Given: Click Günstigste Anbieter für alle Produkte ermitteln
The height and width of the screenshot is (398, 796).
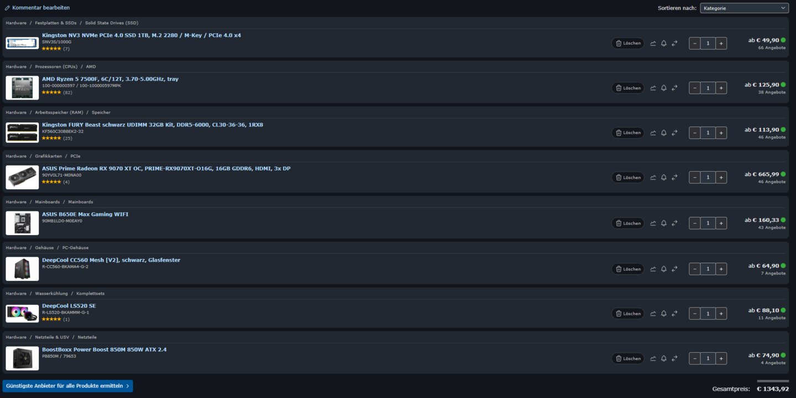Looking at the screenshot, I should (x=67, y=386).
